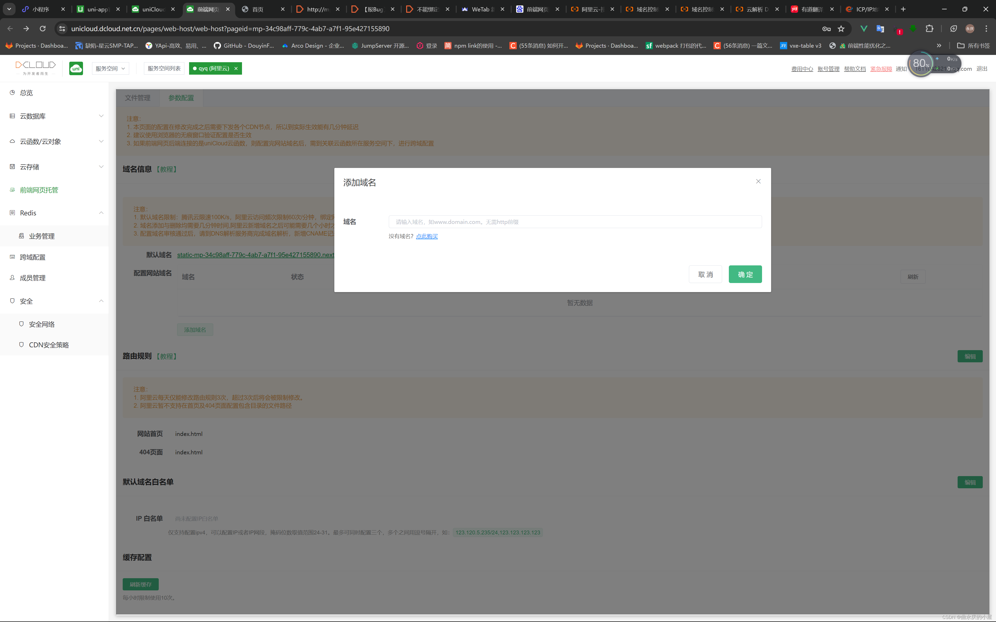Collapse the Redis menu chevron
Screen dimensions: 996x622
pos(101,213)
